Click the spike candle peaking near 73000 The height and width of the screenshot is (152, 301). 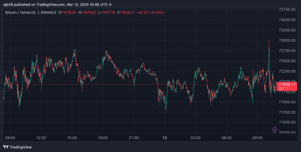pos(269,57)
